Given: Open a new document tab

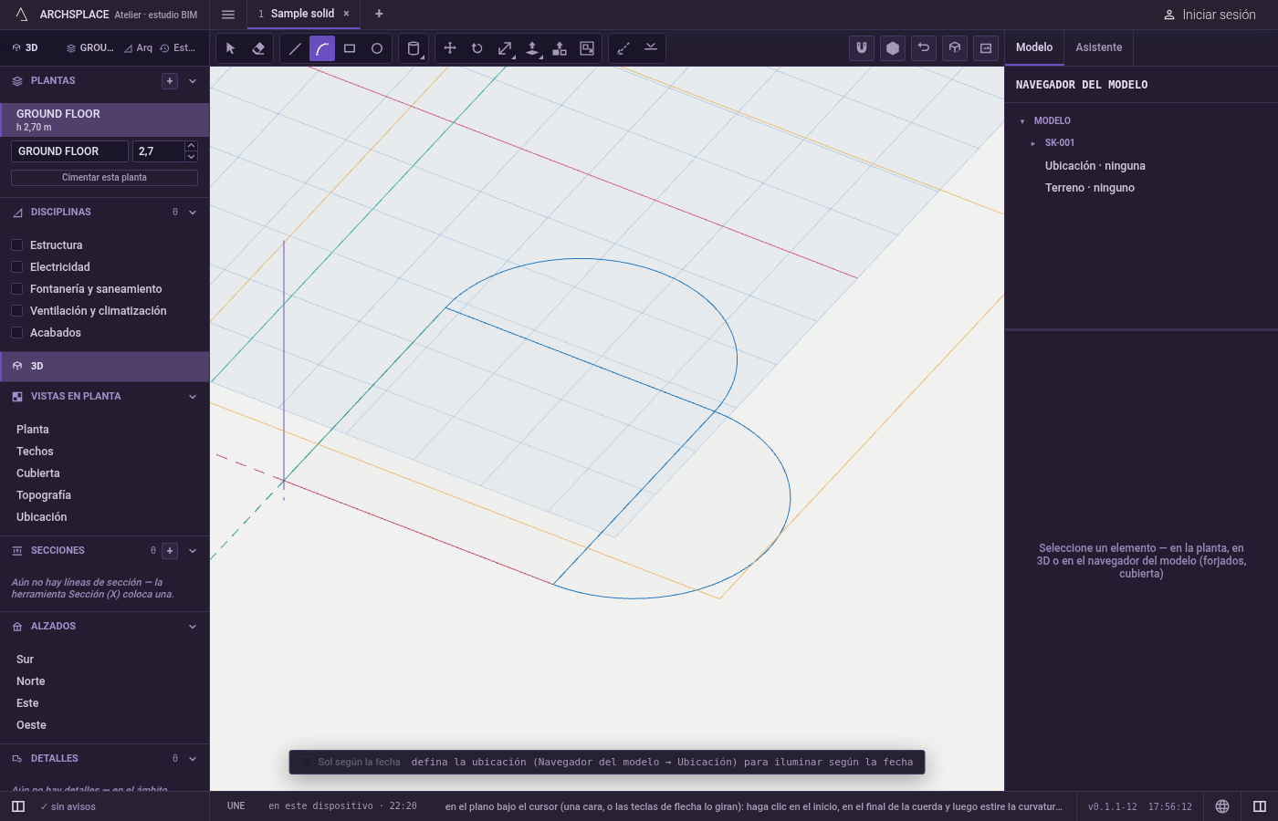Looking at the screenshot, I should [x=379, y=14].
